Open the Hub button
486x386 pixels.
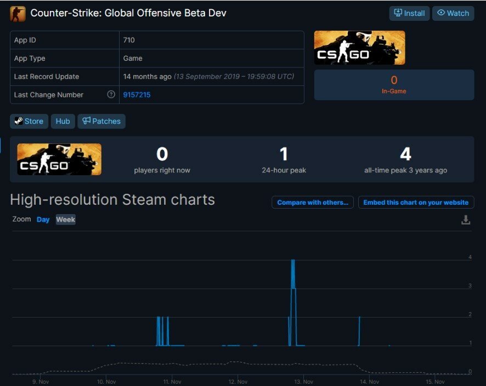tap(63, 121)
